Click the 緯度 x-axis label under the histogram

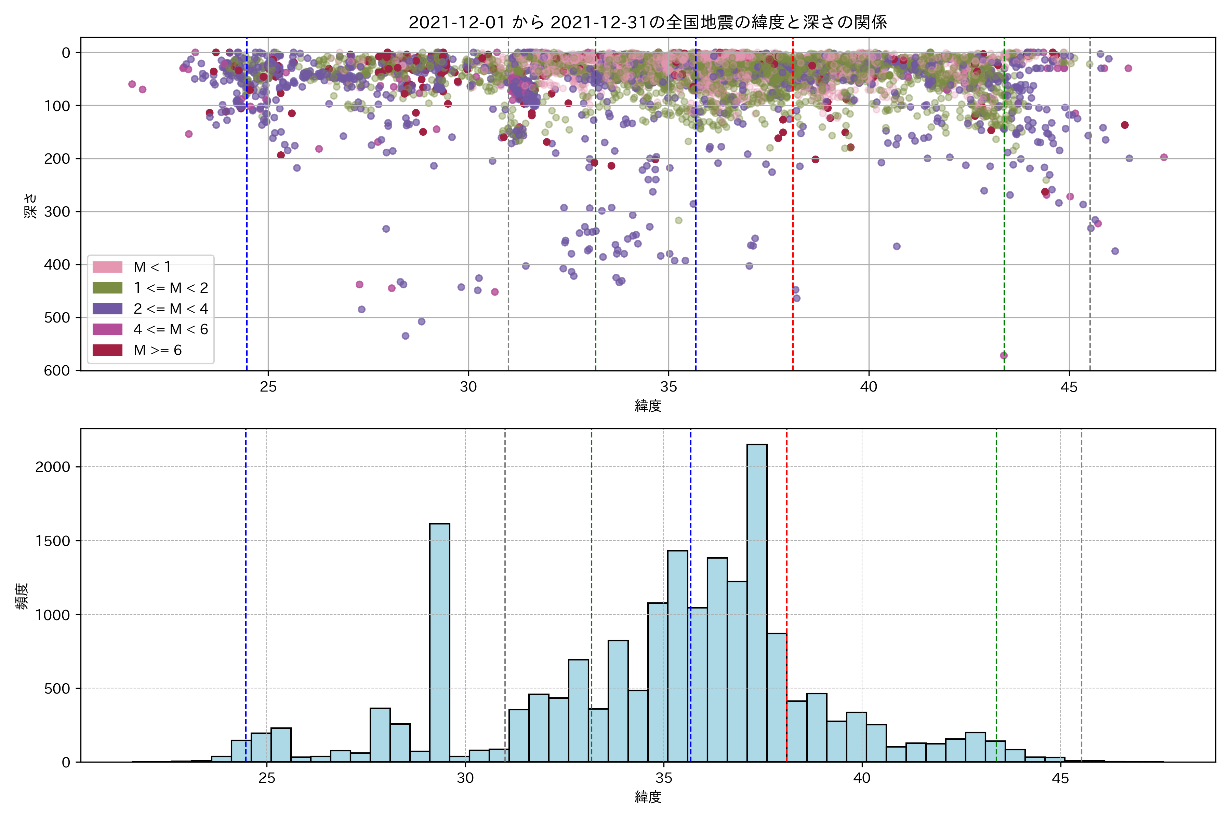click(648, 797)
